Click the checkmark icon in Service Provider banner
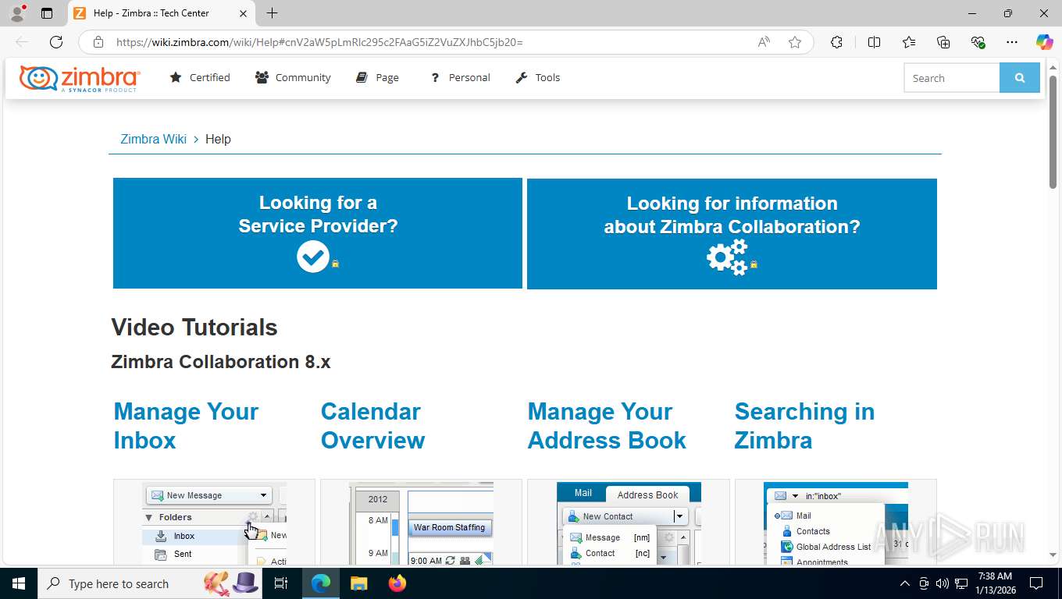Screen dimensions: 1062x599 click(313, 257)
